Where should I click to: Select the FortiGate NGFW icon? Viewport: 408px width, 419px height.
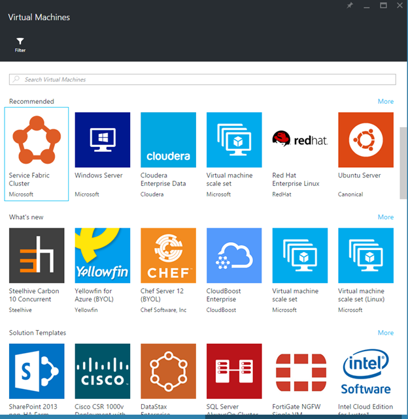pos(300,371)
